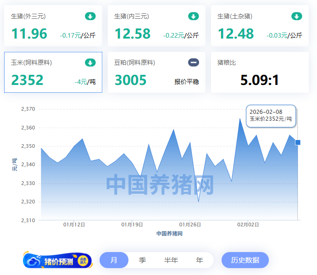
Task: Click the 12.58 内三元 price value
Action: tap(133, 34)
